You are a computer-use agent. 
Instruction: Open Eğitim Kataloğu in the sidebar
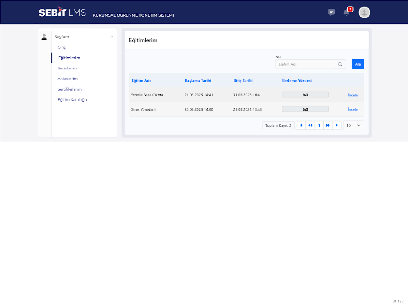click(72, 99)
